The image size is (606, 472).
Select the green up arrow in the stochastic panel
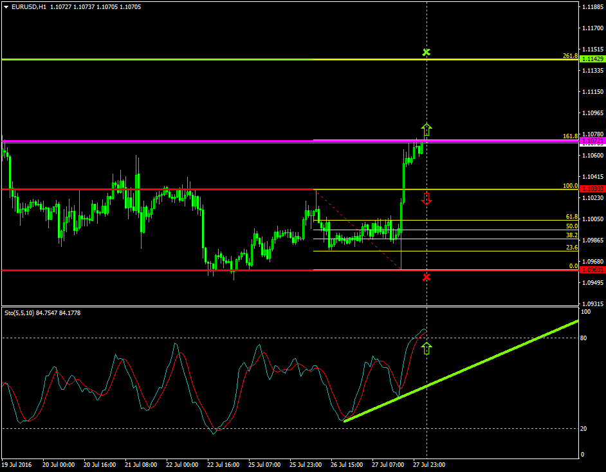click(428, 349)
